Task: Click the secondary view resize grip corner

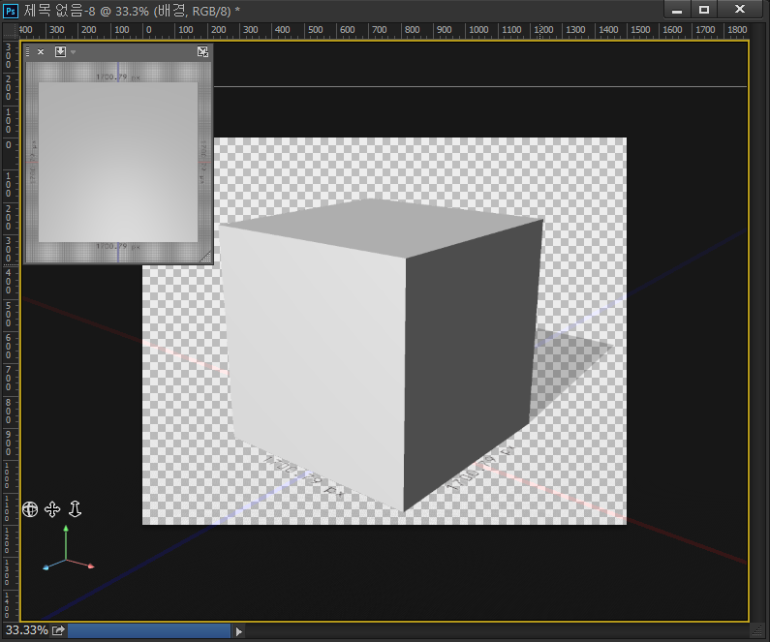Action: tap(204, 257)
